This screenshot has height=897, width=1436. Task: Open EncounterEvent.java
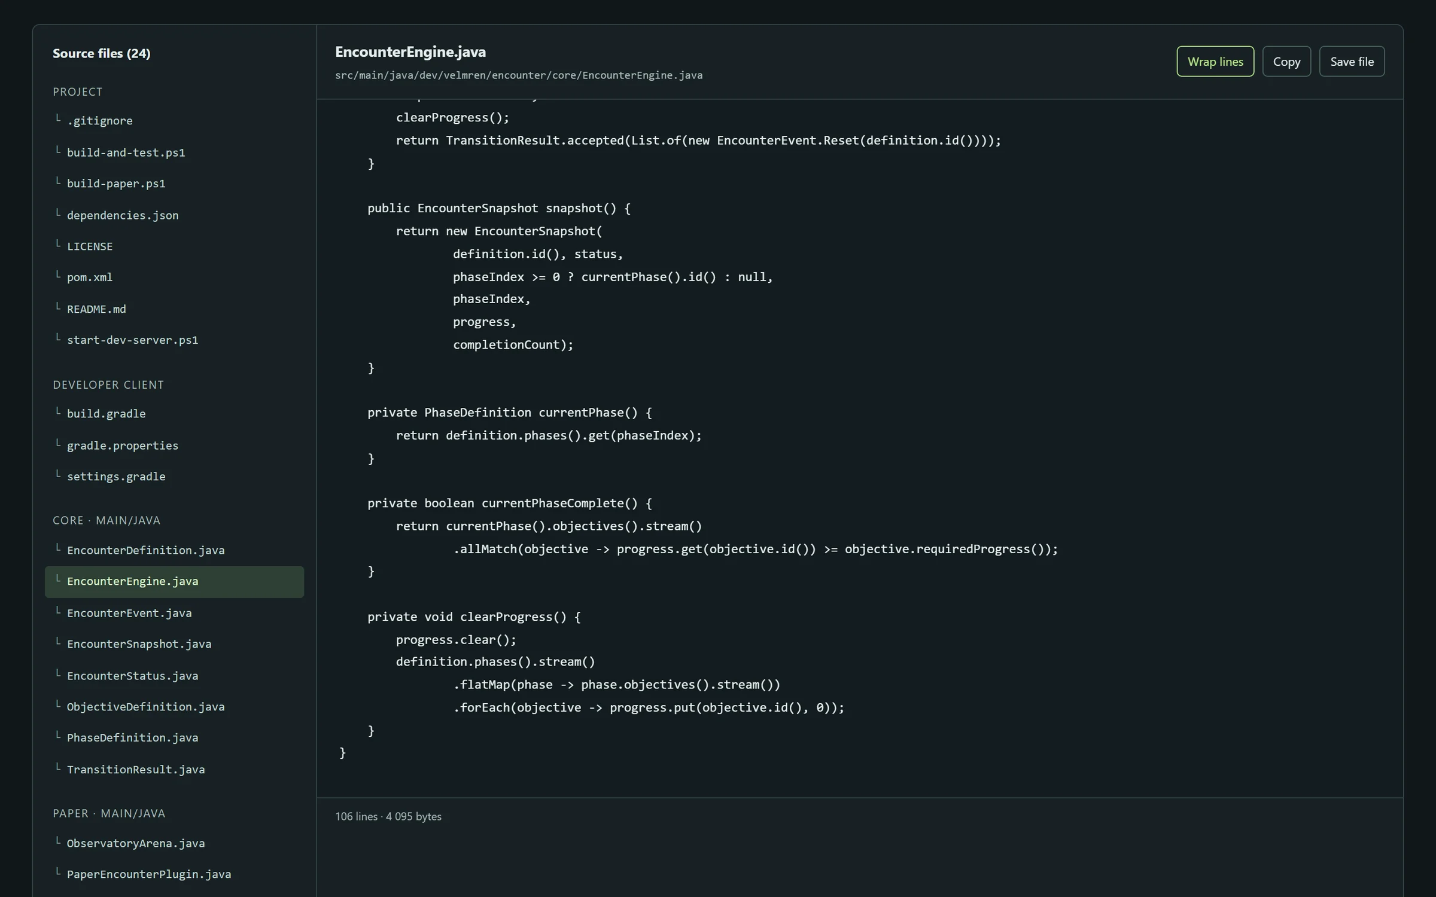[174, 613]
